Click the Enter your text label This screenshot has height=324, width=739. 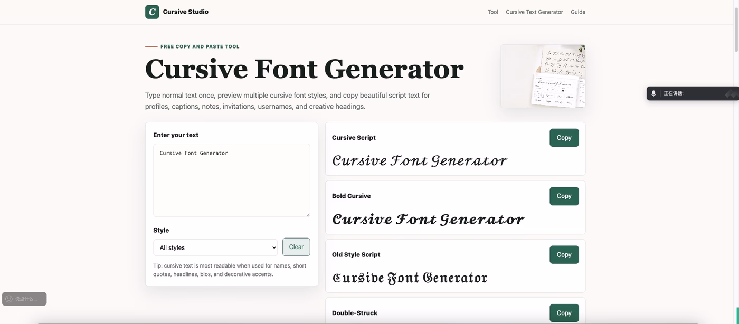(x=176, y=135)
